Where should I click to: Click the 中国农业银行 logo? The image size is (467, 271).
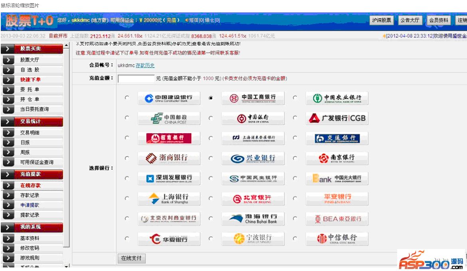tap(337, 98)
